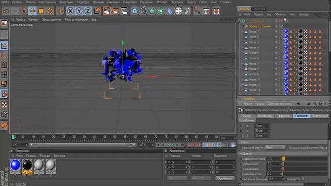Render the active view with clapperboard icon
The height and width of the screenshot is (186, 331).
pyautogui.click(x=107, y=11)
